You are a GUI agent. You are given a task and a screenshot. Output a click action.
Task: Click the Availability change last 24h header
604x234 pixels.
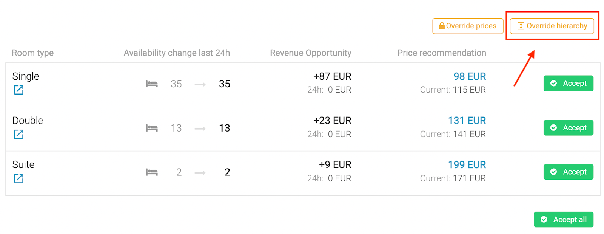pyautogui.click(x=177, y=53)
